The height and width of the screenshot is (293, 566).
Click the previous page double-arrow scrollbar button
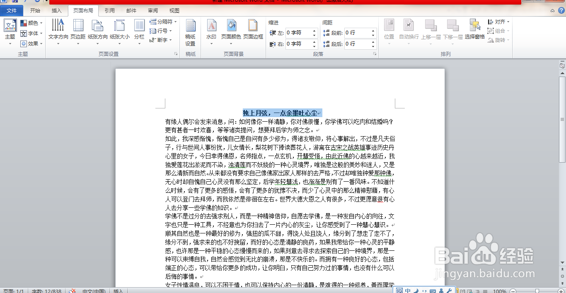click(x=562, y=270)
